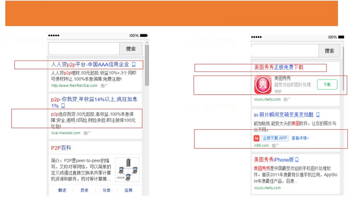Image resolution: width=350 pixels, height=216 pixels.
Task: Click mobile icon beside 人人贷p2p平台 title
Action: tap(134, 64)
